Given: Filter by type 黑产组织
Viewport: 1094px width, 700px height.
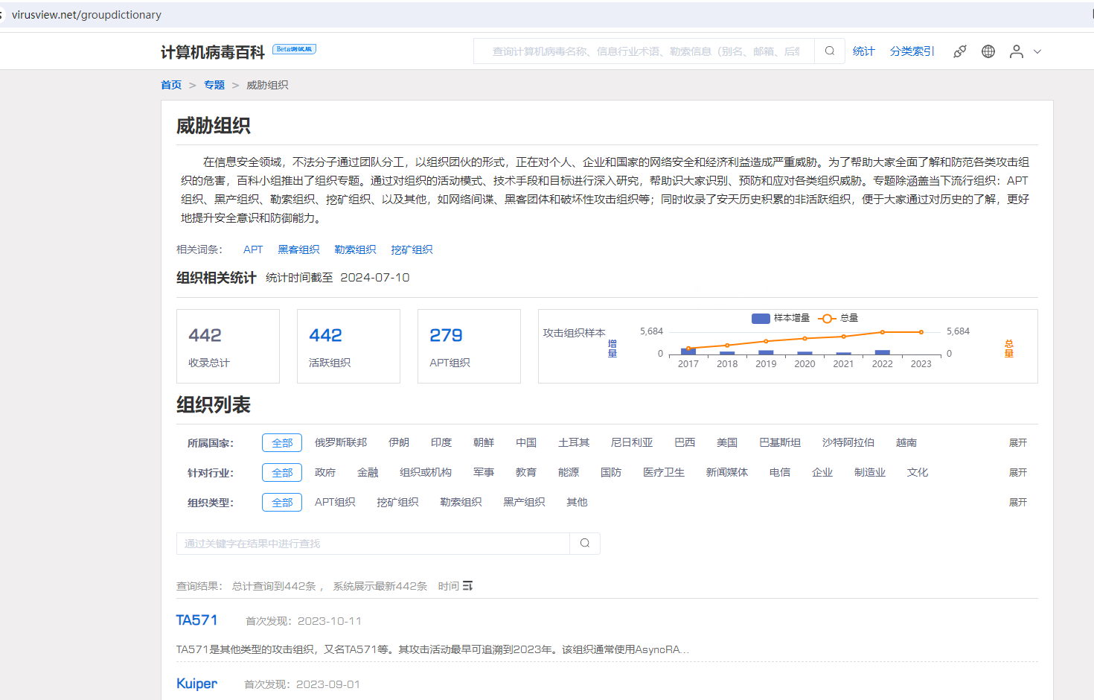Looking at the screenshot, I should pyautogui.click(x=524, y=502).
